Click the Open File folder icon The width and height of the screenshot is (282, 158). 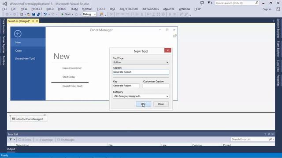pos(29,14)
